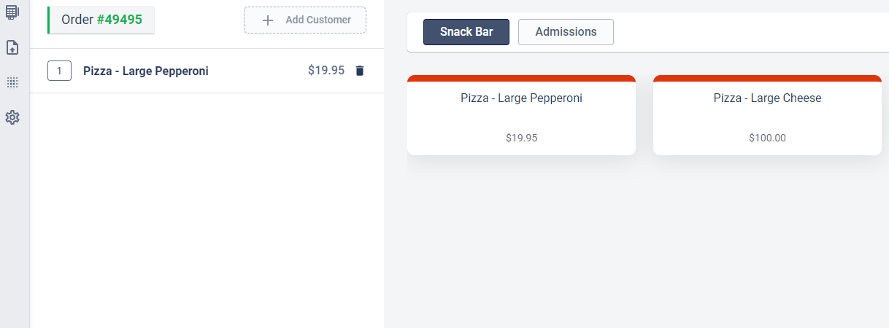Switch to the Admissions tab
The image size is (889, 328).
click(x=566, y=32)
